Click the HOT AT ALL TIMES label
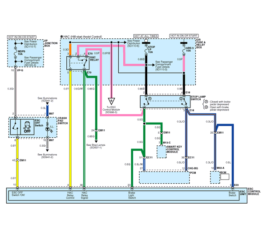 pyautogui.click(x=146, y=36)
